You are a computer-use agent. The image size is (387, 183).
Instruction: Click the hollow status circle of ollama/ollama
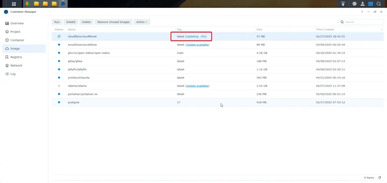(59, 86)
